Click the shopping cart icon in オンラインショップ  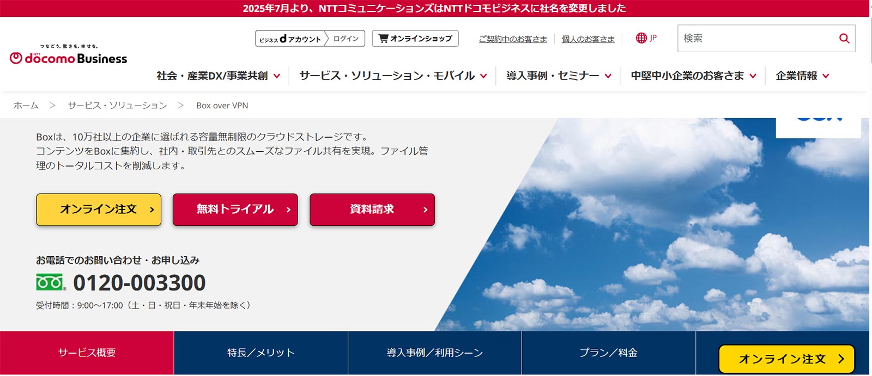tap(383, 39)
